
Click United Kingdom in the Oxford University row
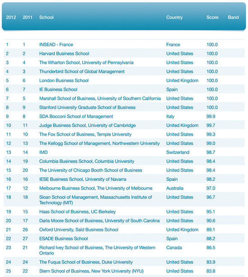pos(182,230)
